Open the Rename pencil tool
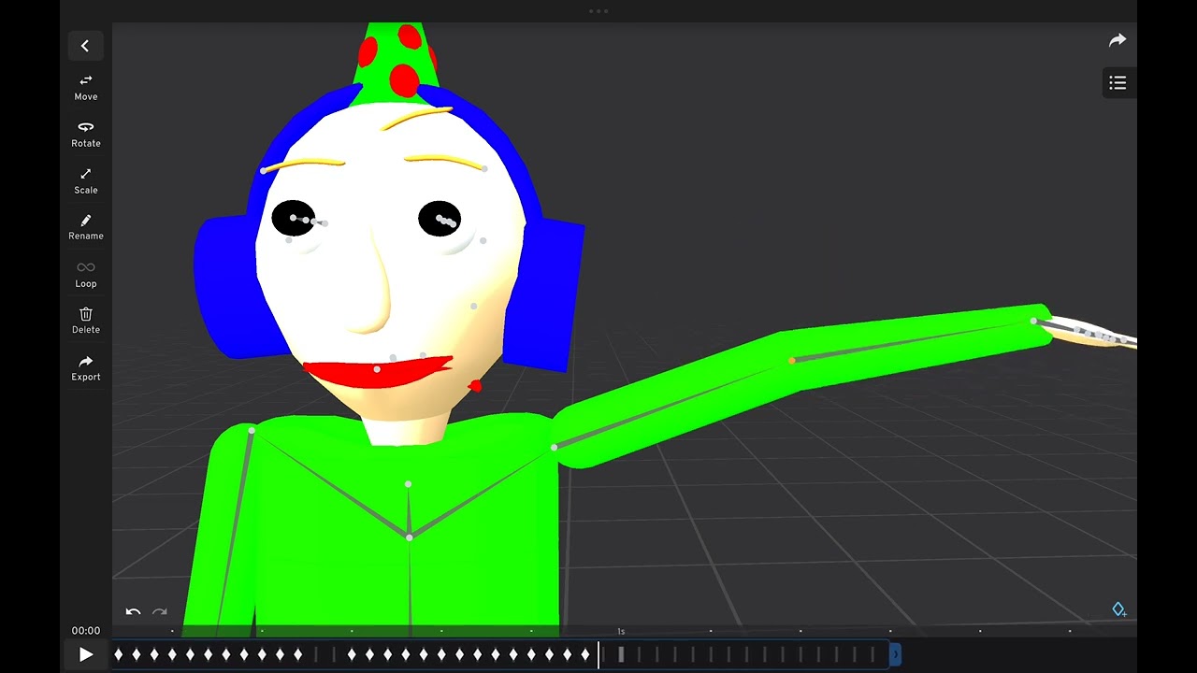The height and width of the screenshot is (673, 1197). [86, 227]
